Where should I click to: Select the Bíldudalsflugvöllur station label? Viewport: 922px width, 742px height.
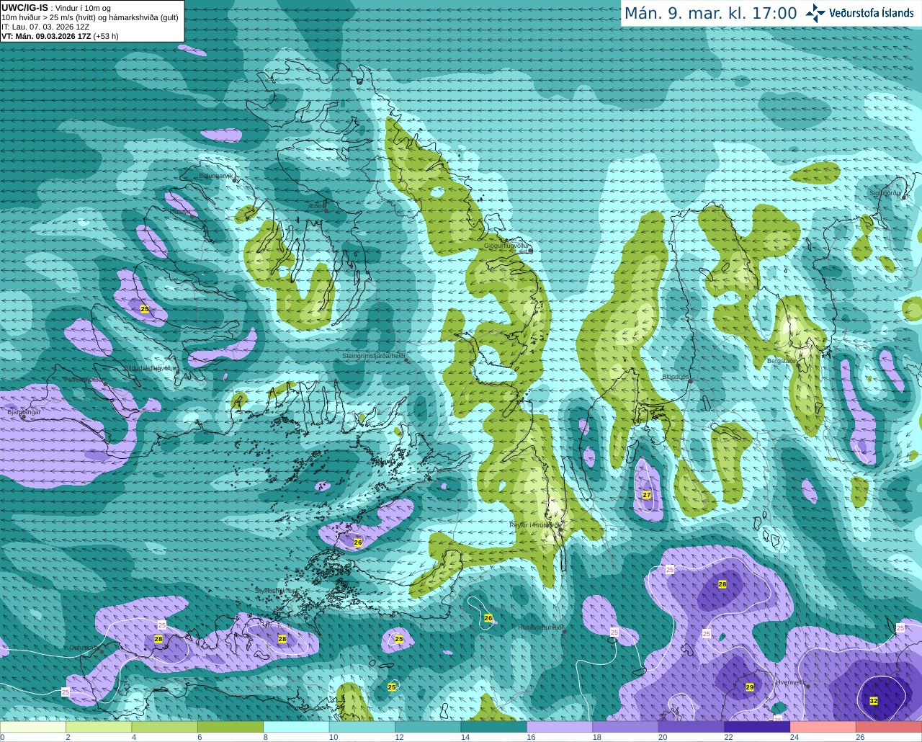pos(149,367)
